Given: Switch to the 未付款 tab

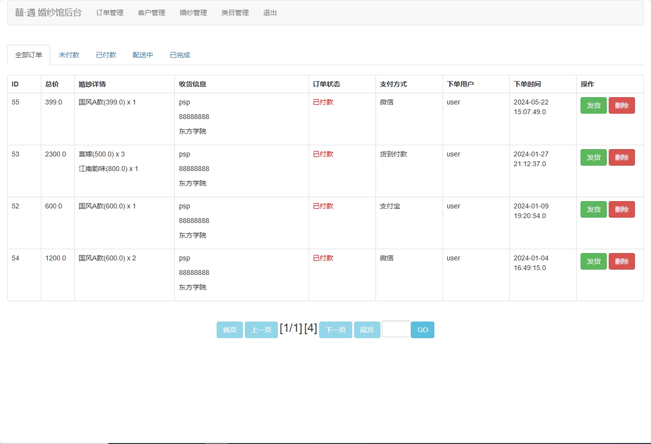Looking at the screenshot, I should [69, 55].
